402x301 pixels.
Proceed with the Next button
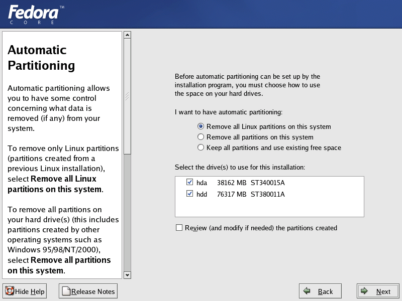(378, 291)
